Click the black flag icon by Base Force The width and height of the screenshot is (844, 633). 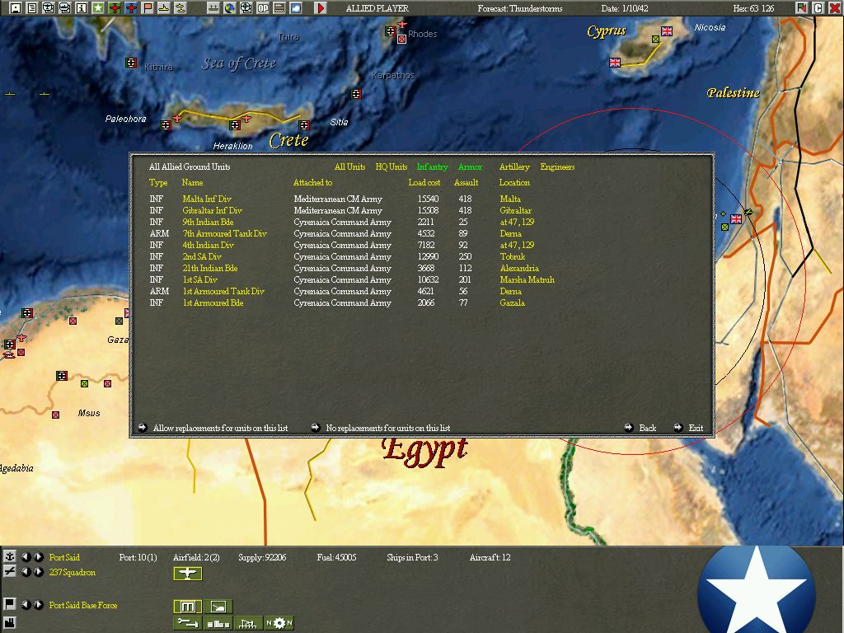click(9, 604)
